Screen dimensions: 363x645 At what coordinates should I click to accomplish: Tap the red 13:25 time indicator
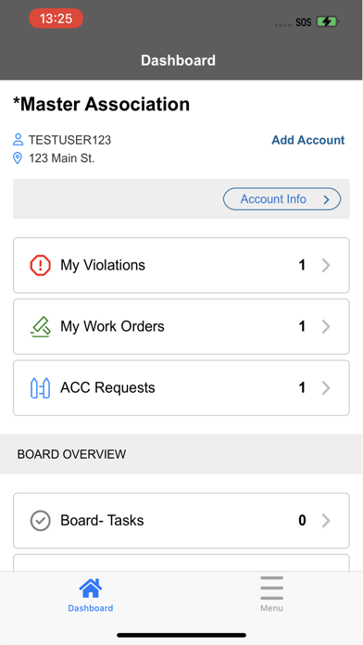pyautogui.click(x=56, y=19)
